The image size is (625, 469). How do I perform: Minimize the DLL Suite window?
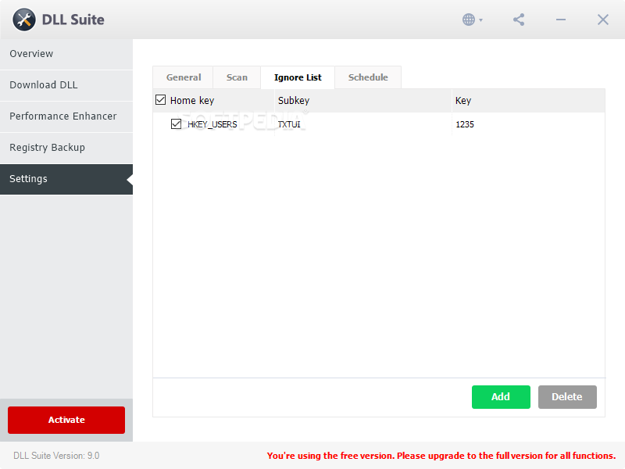click(x=561, y=20)
